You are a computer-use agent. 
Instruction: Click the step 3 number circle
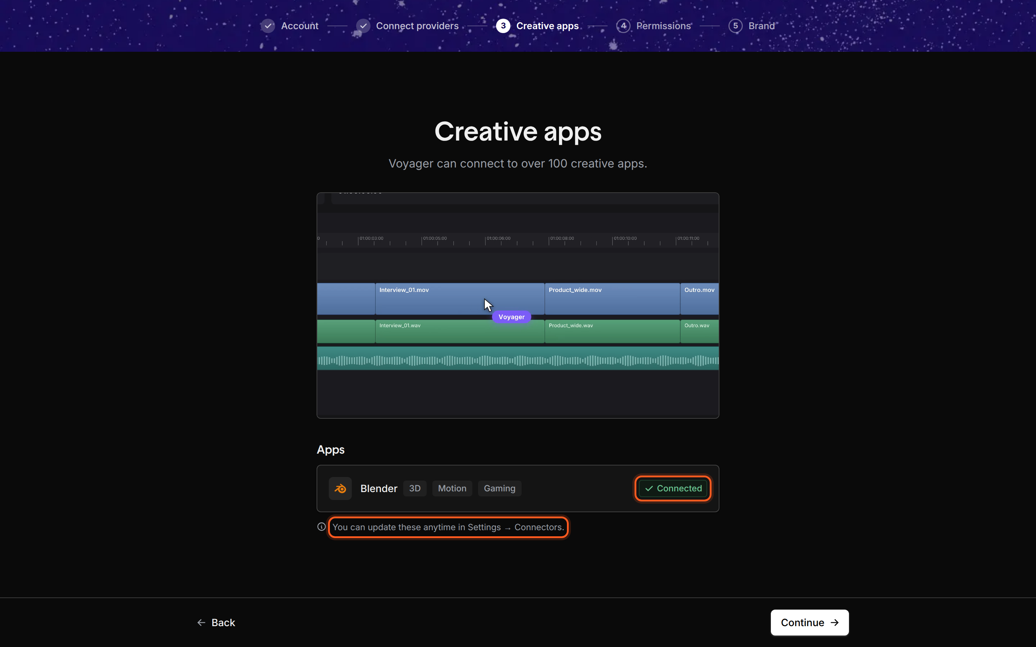(503, 26)
